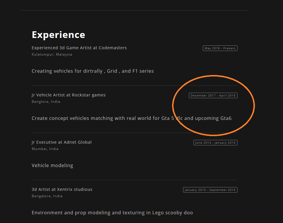Screen dimensions: 283x223
Task: Click 'Jr Vehicle Artist at Rockstar games' title
Action: point(69,95)
